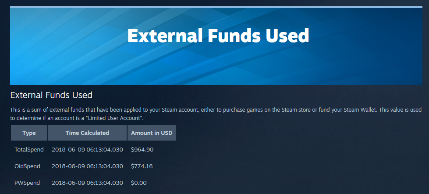Click the $964.90 amount
The width and height of the screenshot is (429, 194).
pyautogui.click(x=142, y=150)
